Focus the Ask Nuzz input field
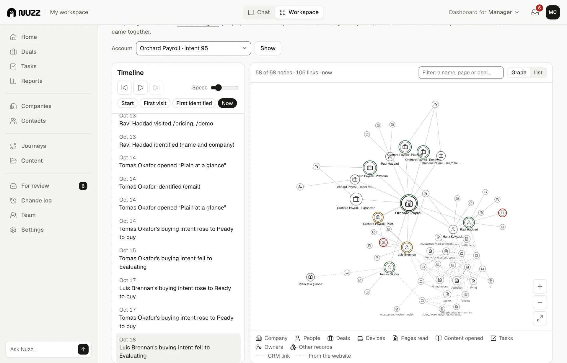 [x=42, y=349]
